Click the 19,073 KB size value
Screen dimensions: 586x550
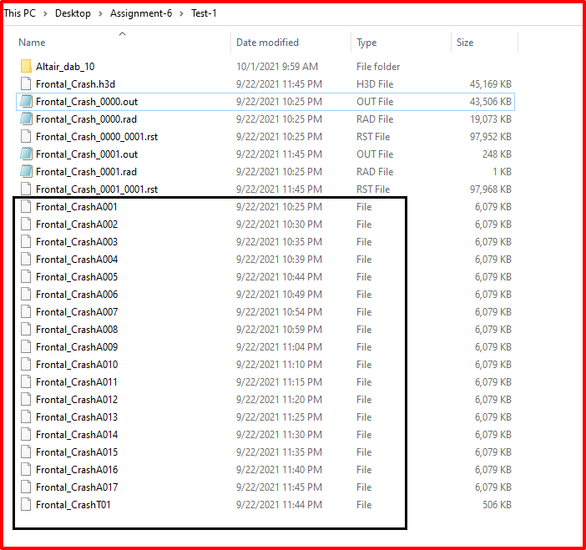point(490,119)
